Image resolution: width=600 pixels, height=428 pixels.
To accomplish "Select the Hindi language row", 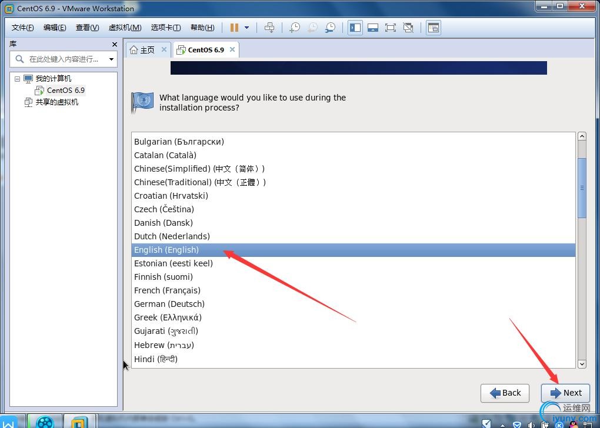I will click(x=354, y=359).
